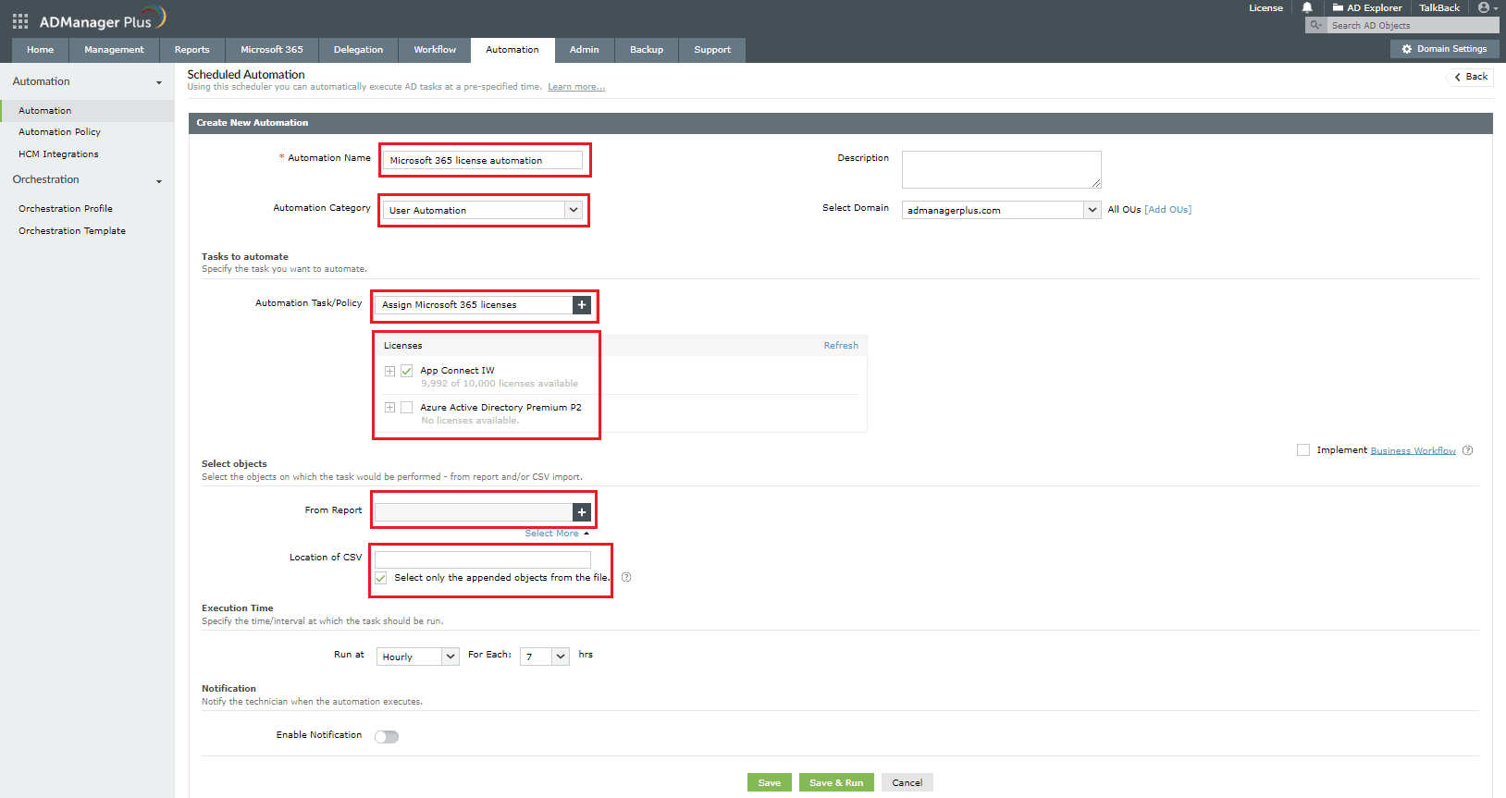Open Orchestration Template in the sidebar

[x=72, y=231]
